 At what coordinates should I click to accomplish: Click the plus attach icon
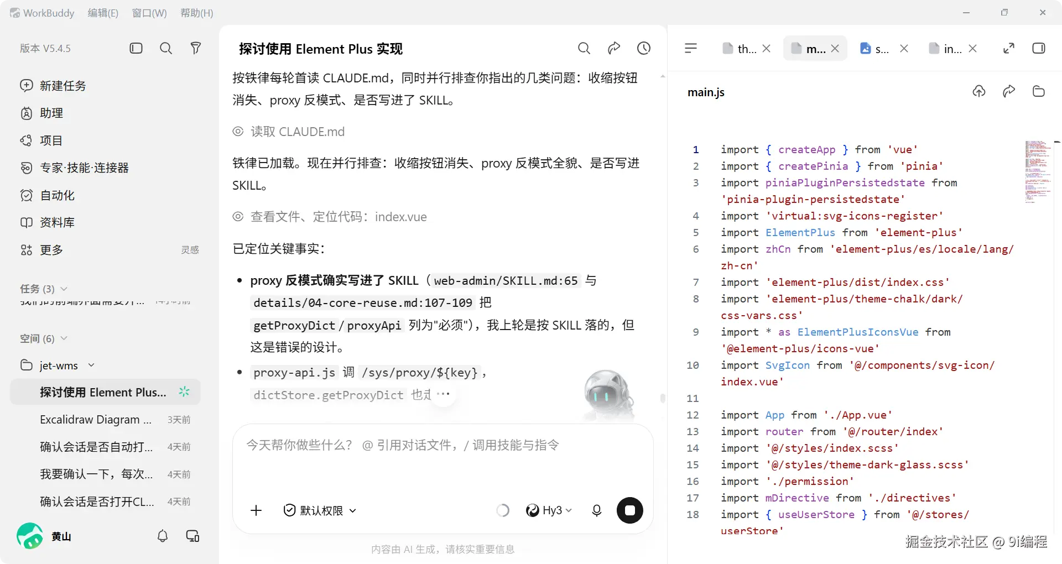[256, 510]
